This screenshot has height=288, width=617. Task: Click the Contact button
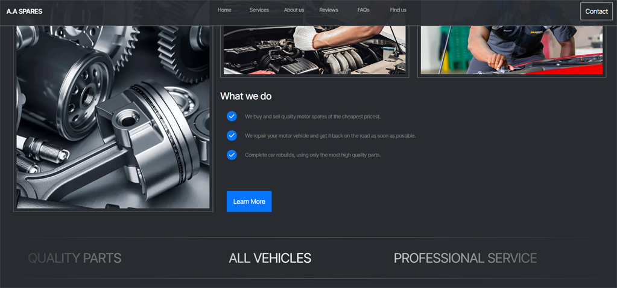tap(596, 11)
